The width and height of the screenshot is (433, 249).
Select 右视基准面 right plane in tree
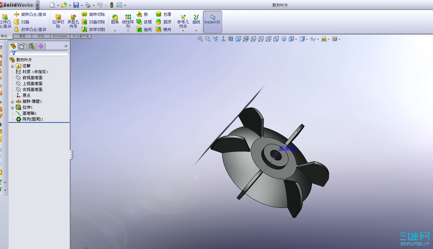click(29, 90)
